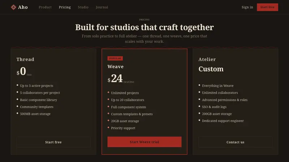Image resolution: width=289 pixels, height=162 pixels.
Task: Go to the Pricing nav item
Action: (x=65, y=7)
